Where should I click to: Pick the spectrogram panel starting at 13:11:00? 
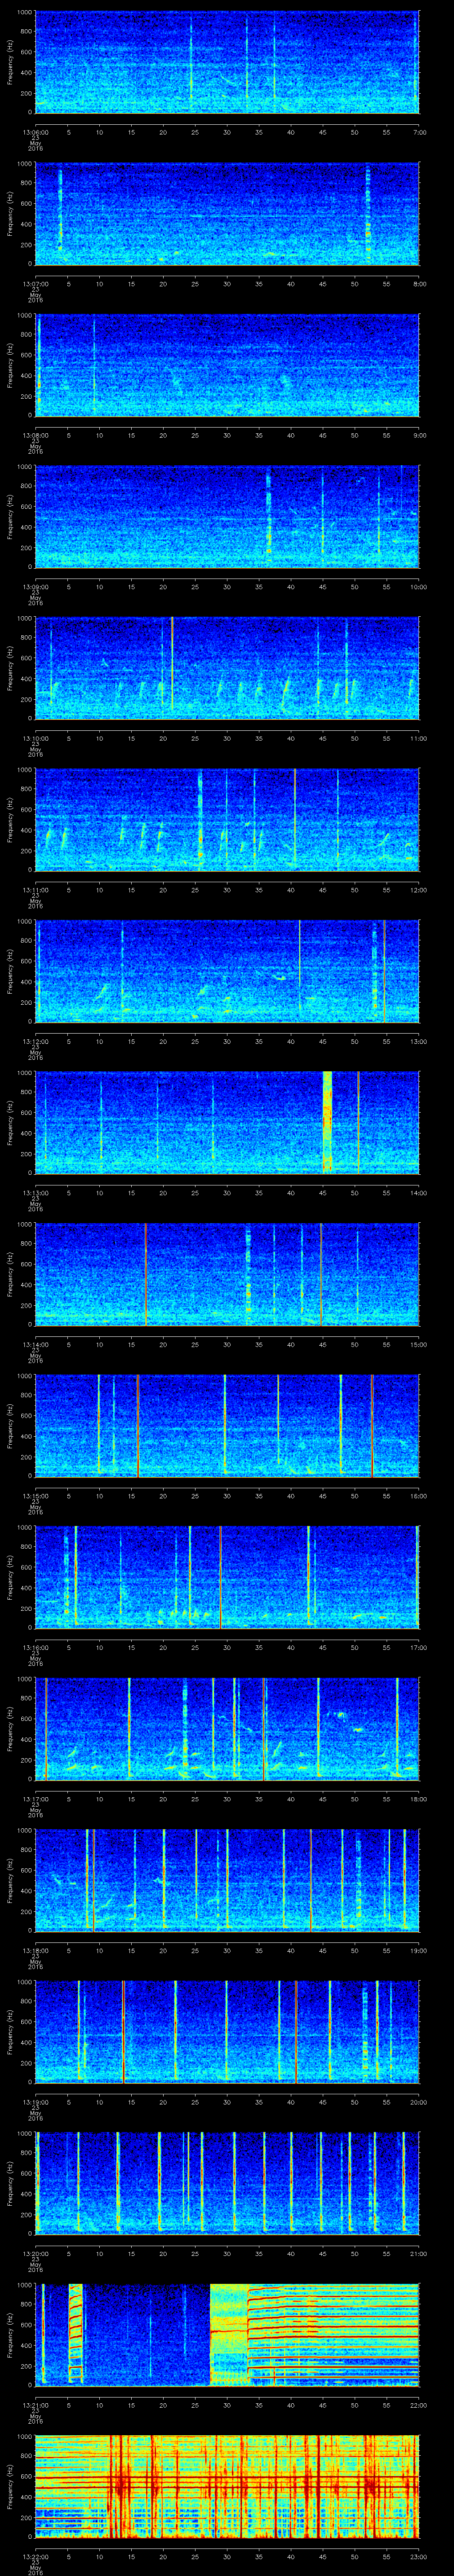(227, 820)
